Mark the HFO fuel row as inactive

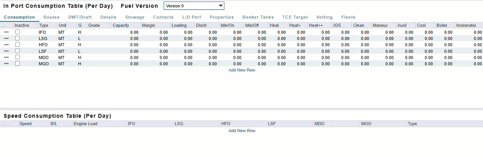tap(18, 45)
